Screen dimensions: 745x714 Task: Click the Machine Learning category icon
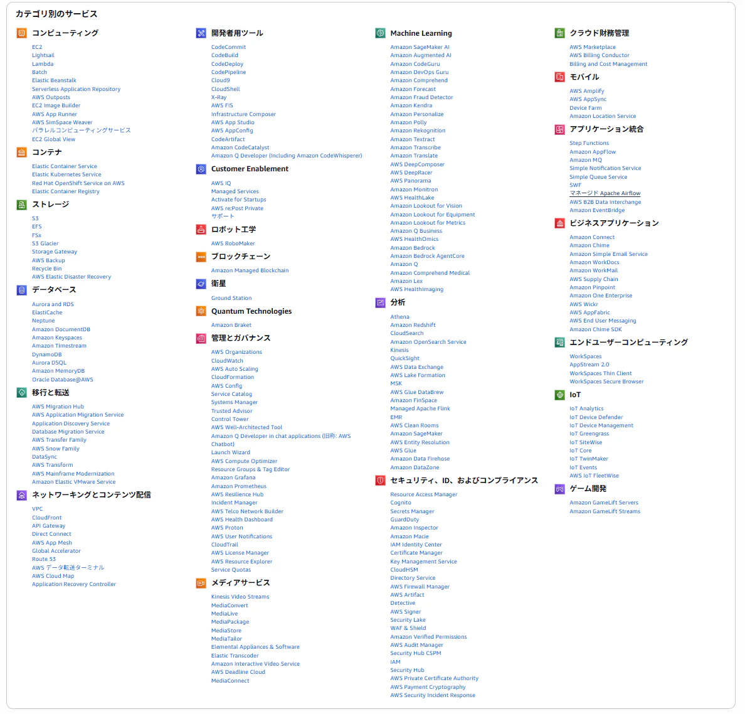click(x=380, y=33)
